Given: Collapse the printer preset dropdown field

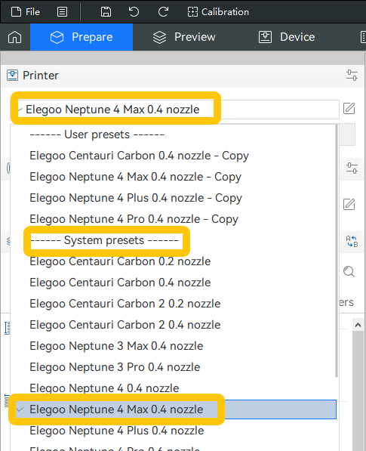Looking at the screenshot, I should (x=174, y=110).
